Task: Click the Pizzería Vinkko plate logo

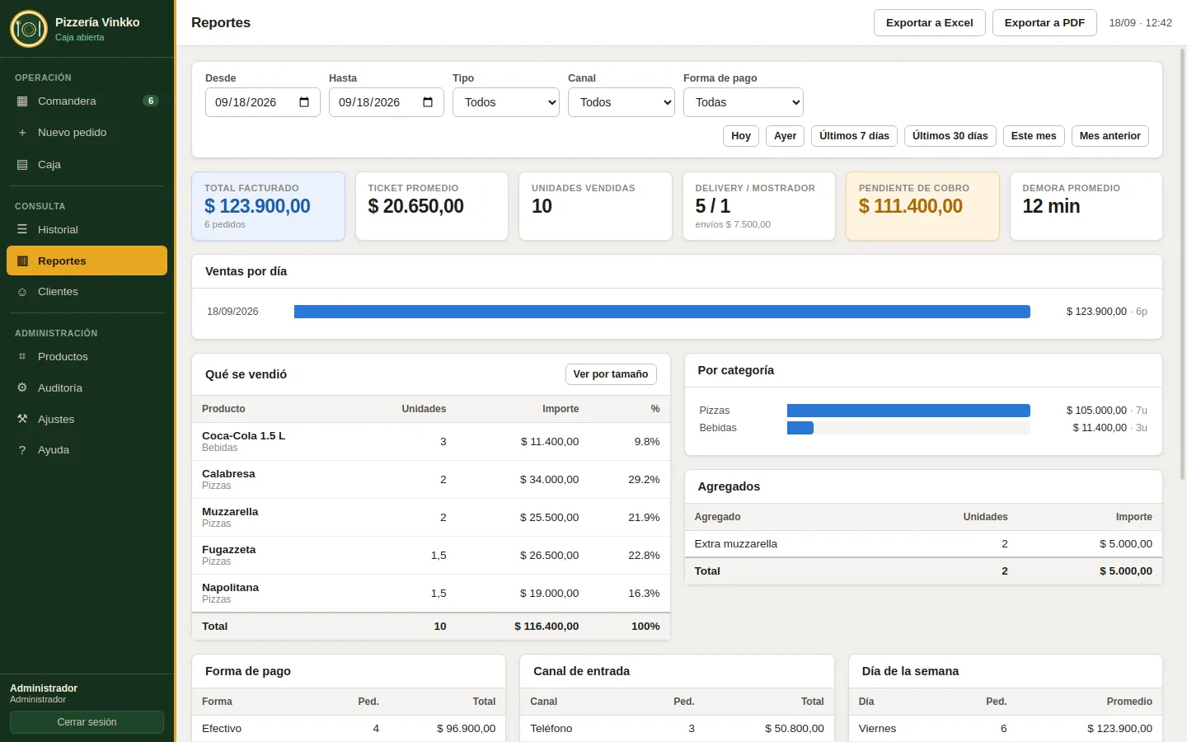Action: pos(29,29)
